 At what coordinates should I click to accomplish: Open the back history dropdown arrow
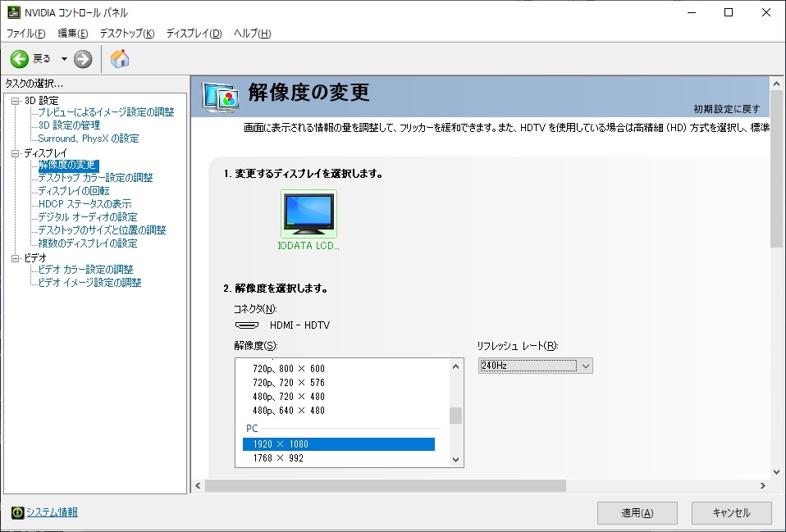click(x=64, y=59)
